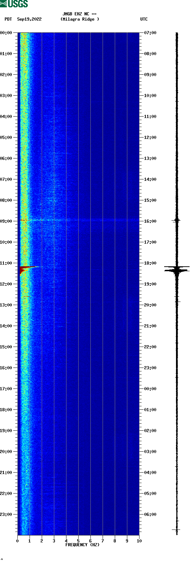Select 16:00 on the left PDT axis
The height and width of the screenshot is (563, 192).
(x=6, y=368)
